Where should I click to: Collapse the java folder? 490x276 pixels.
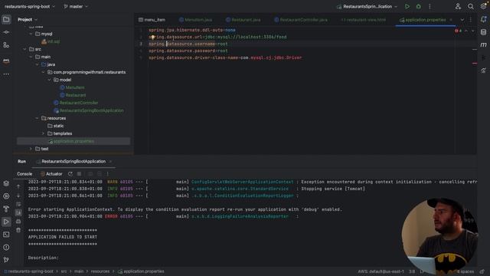click(x=38, y=64)
